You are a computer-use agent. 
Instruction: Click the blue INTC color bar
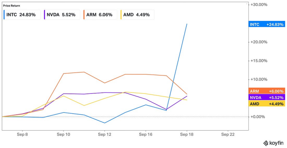(x=5, y=15)
